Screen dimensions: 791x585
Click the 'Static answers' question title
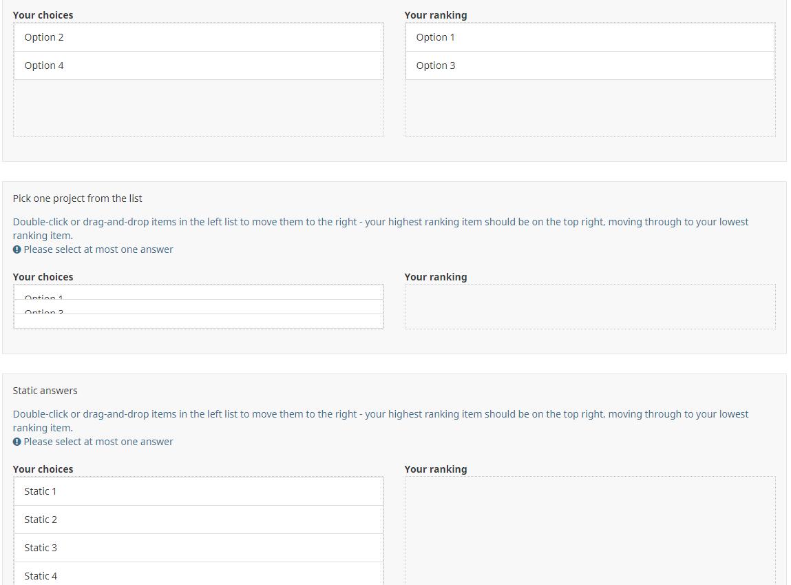[45, 391]
